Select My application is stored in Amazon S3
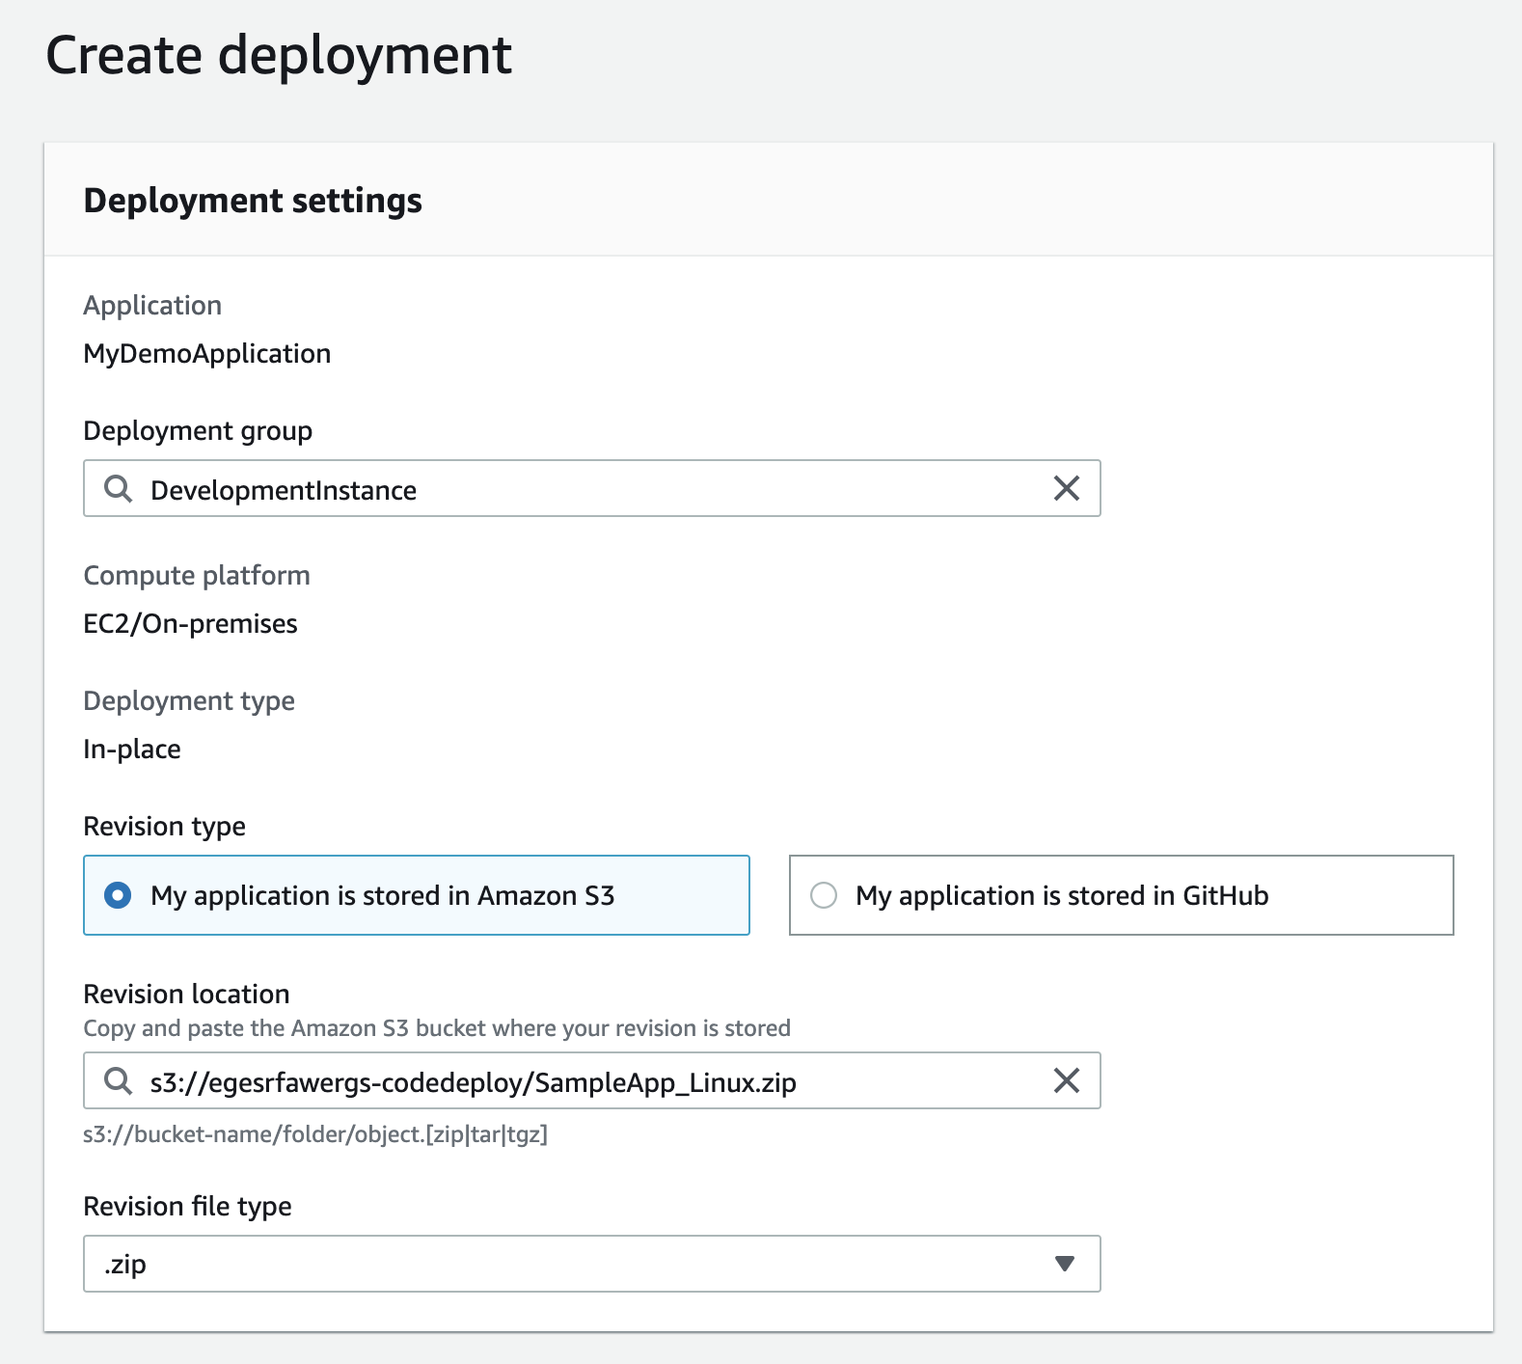 pyautogui.click(x=417, y=895)
